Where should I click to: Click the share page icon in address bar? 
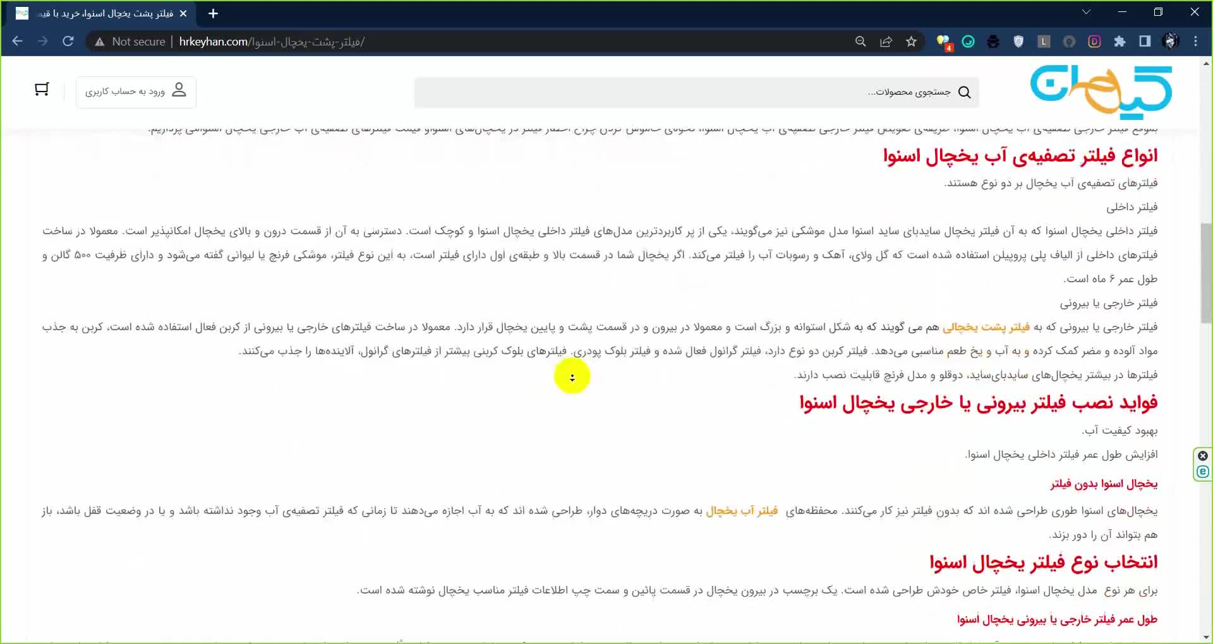pos(886,42)
